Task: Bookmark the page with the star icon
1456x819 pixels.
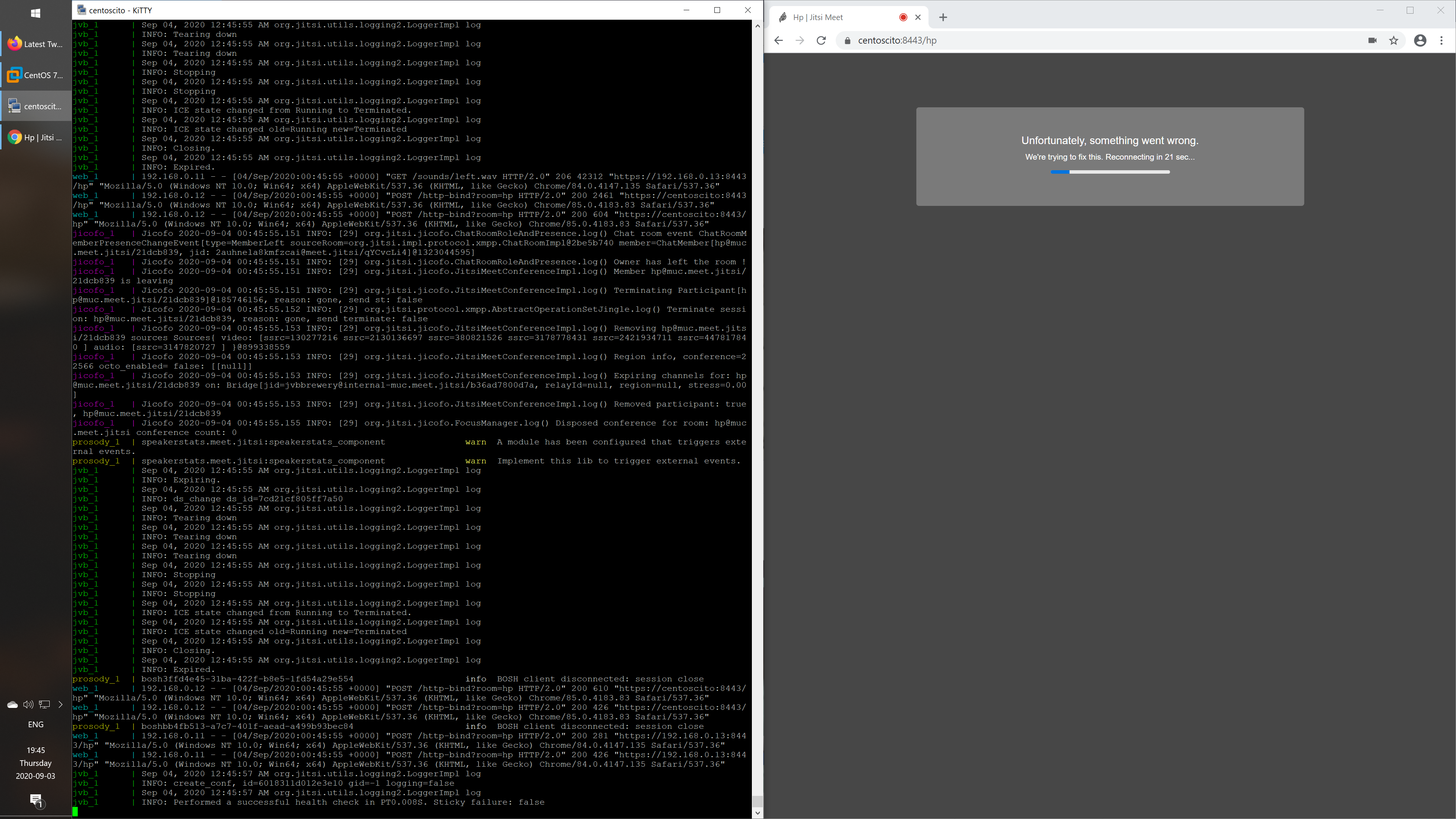Action: (1394, 40)
